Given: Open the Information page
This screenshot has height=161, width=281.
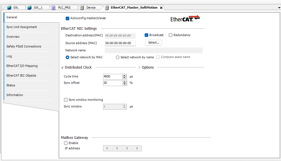Looking at the screenshot, I should point(31,95).
